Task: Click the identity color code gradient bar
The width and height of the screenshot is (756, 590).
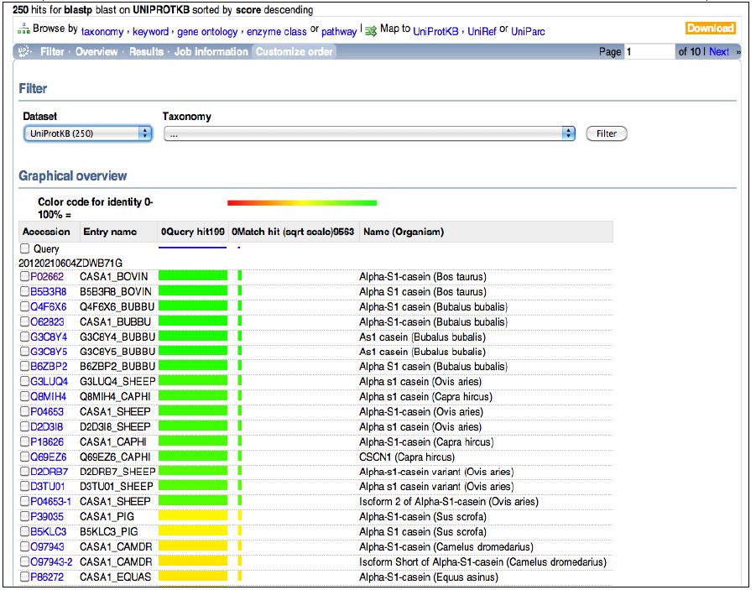Action: pos(302,202)
